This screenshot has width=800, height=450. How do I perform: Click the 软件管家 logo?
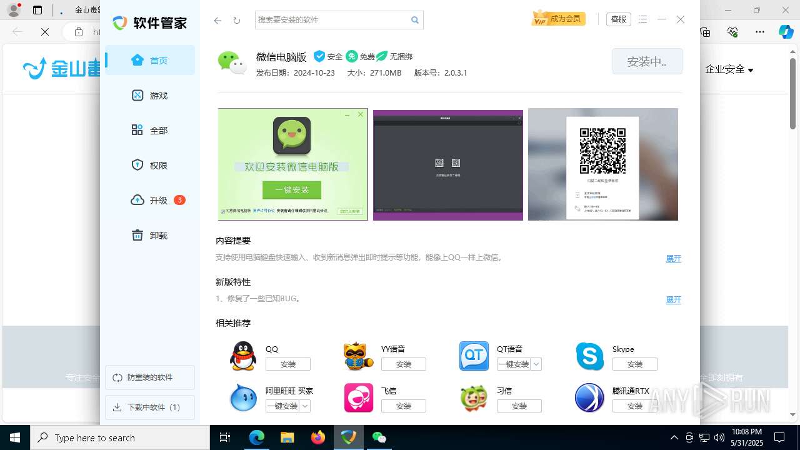click(x=149, y=23)
